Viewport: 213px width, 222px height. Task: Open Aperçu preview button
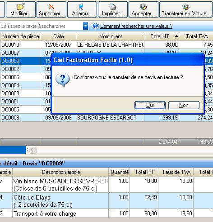82,9
